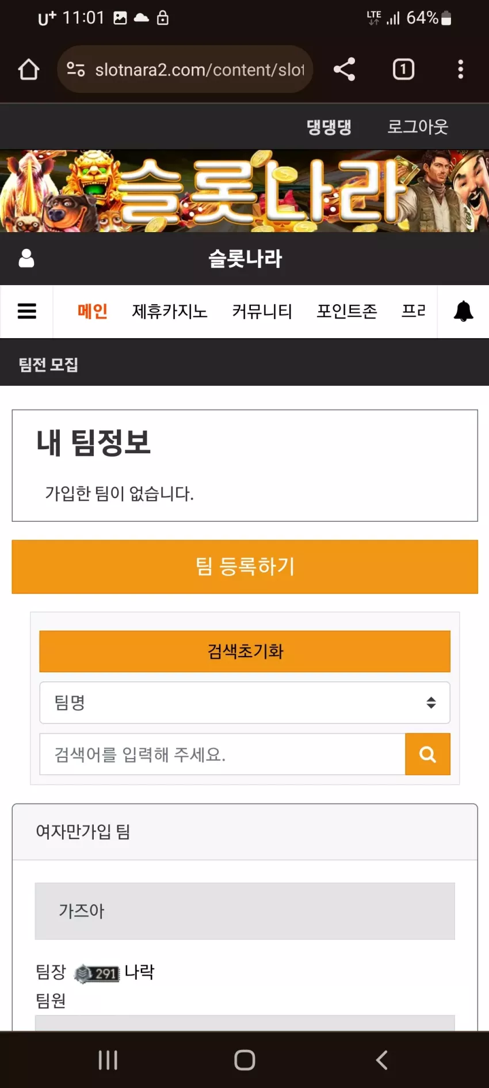Open the hamburger navigation menu

(x=27, y=311)
